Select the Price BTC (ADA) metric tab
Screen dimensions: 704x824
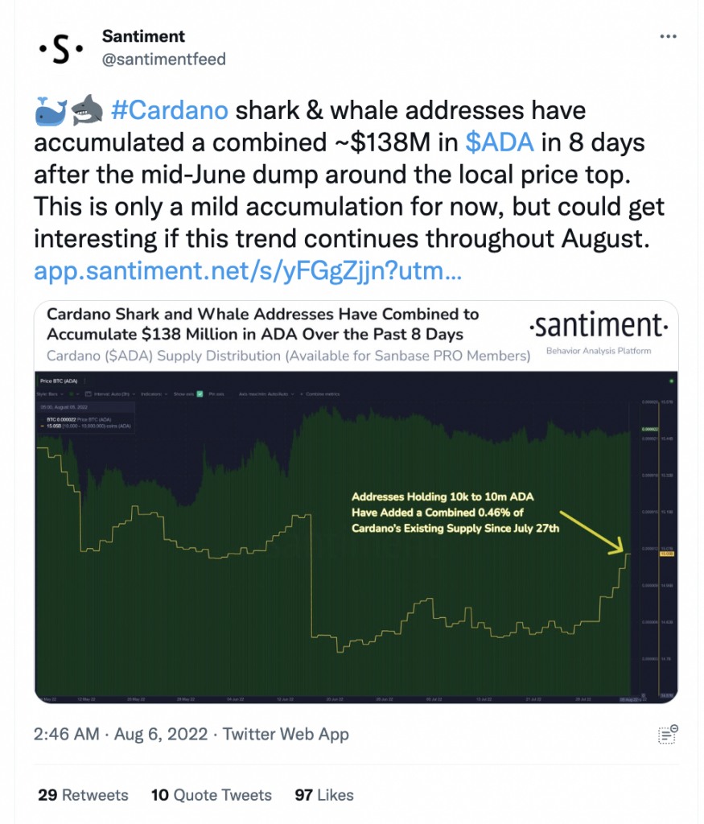pos(59,381)
